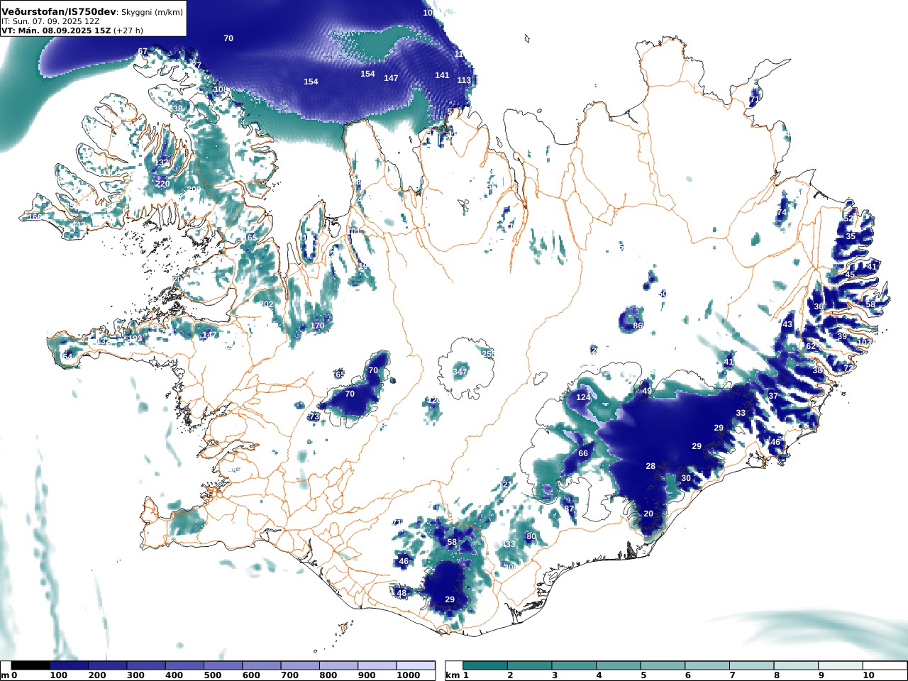Select the black 0–100 m legend swatch

click(31, 665)
